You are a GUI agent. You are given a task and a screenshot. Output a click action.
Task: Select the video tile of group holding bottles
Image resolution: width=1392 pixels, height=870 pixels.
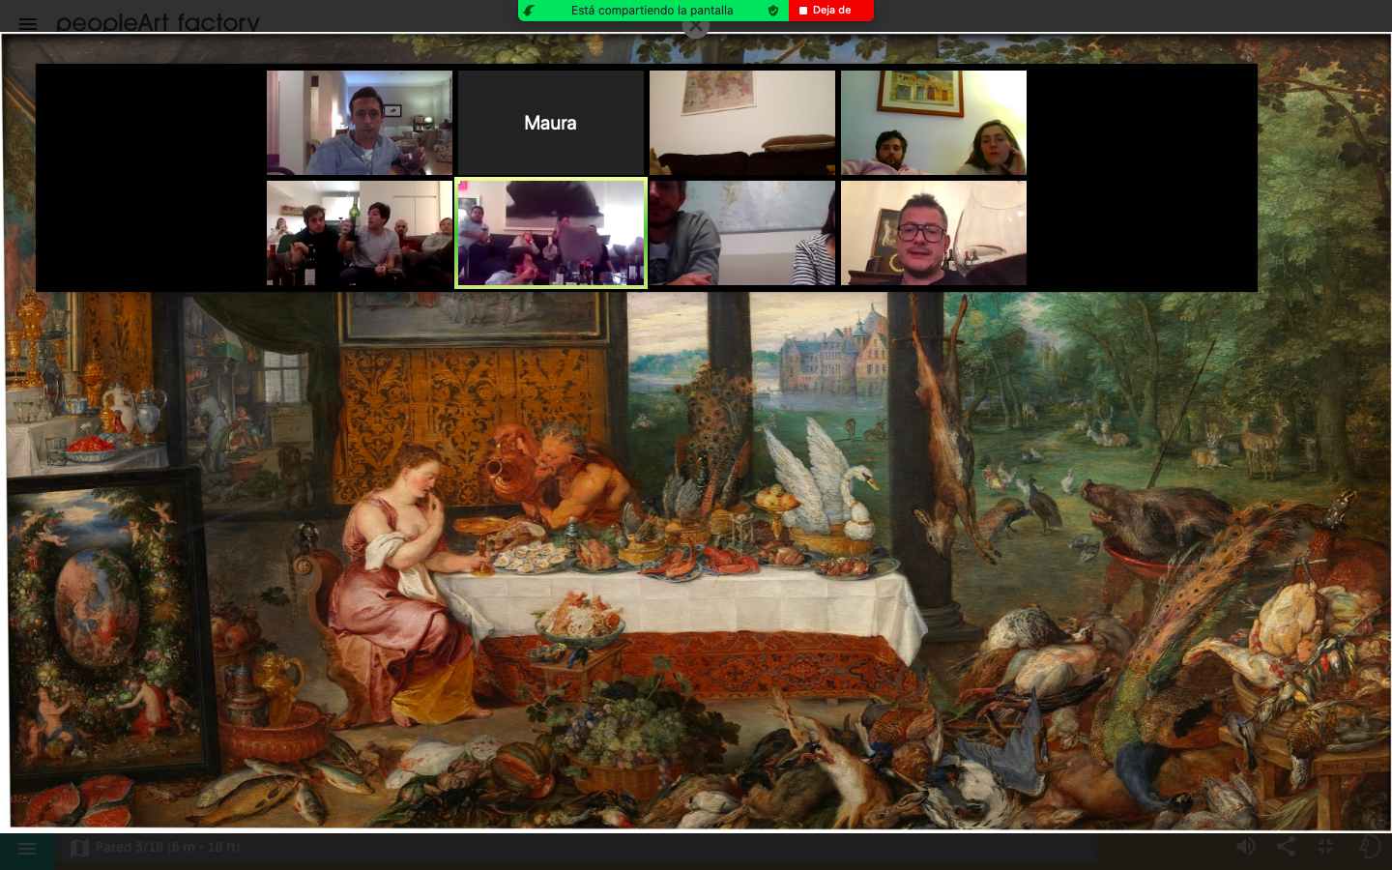360,233
